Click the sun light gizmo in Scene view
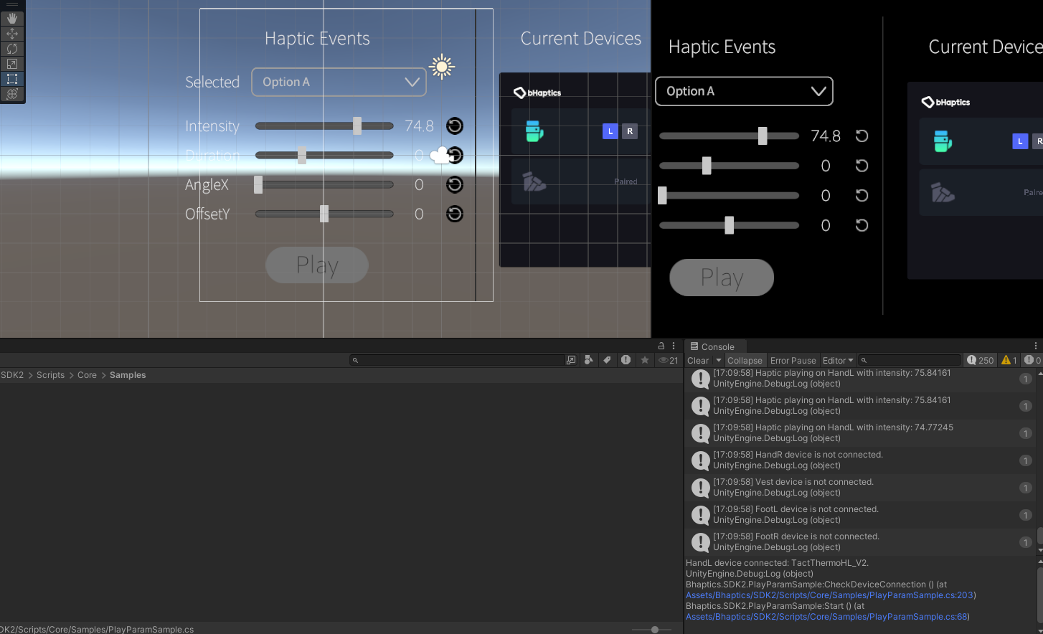 442,67
